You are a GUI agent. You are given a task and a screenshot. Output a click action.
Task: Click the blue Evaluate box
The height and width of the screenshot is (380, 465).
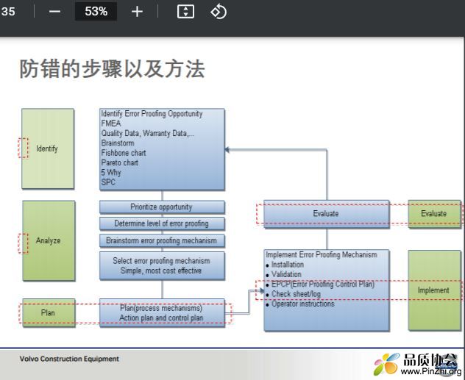tap(327, 214)
